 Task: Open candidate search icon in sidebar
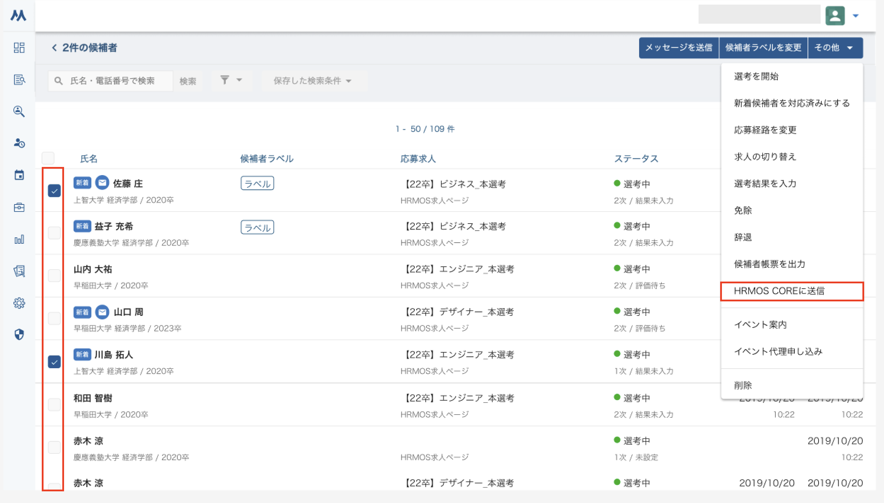tap(19, 111)
